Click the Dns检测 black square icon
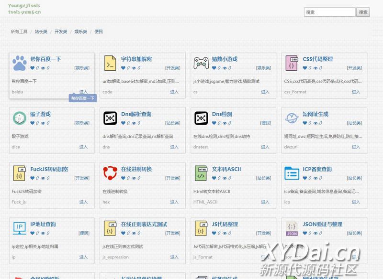The height and width of the screenshot is (279, 383). tap(201, 118)
